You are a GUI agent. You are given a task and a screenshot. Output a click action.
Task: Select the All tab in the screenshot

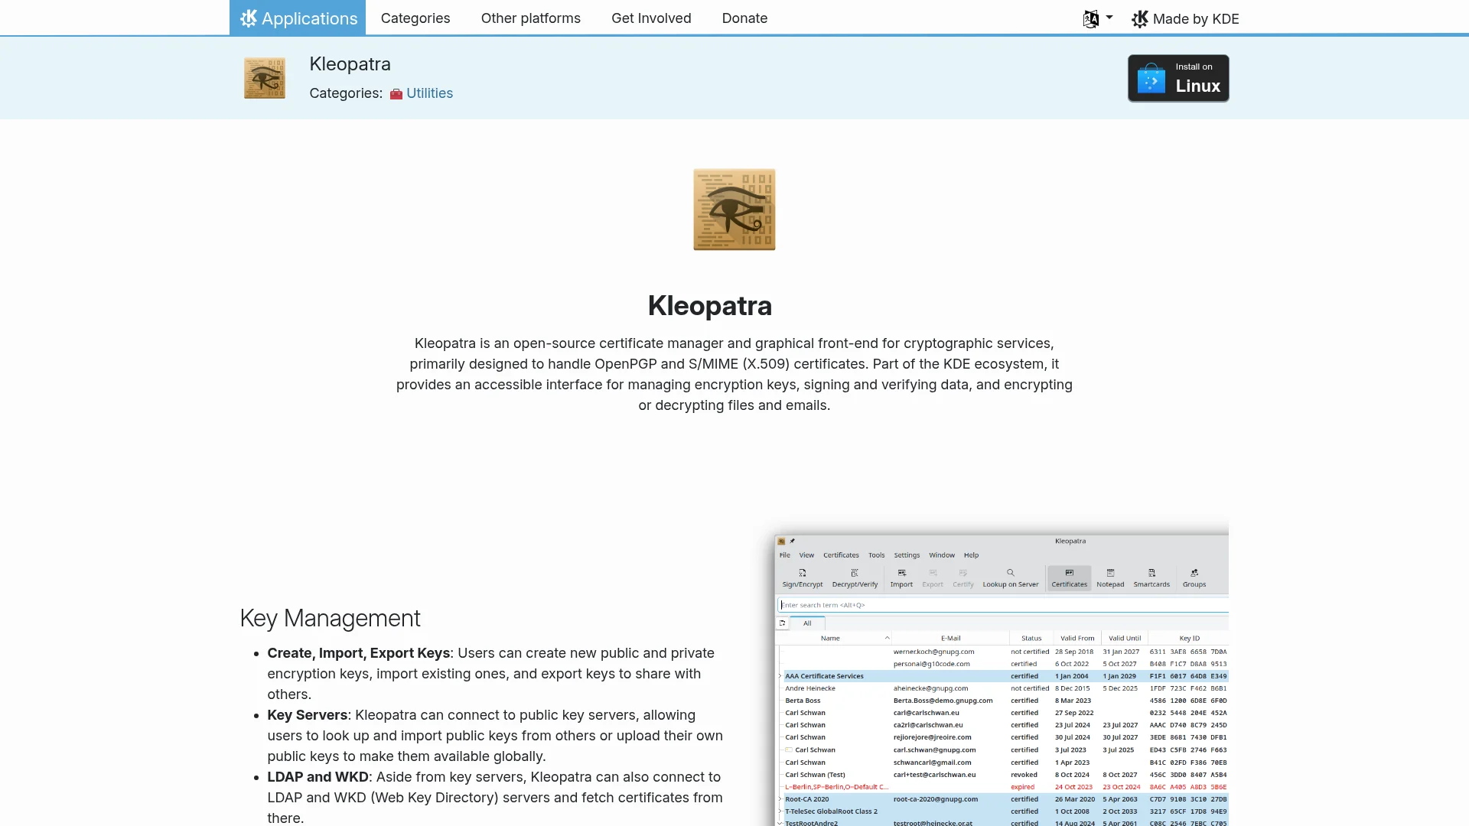(807, 623)
